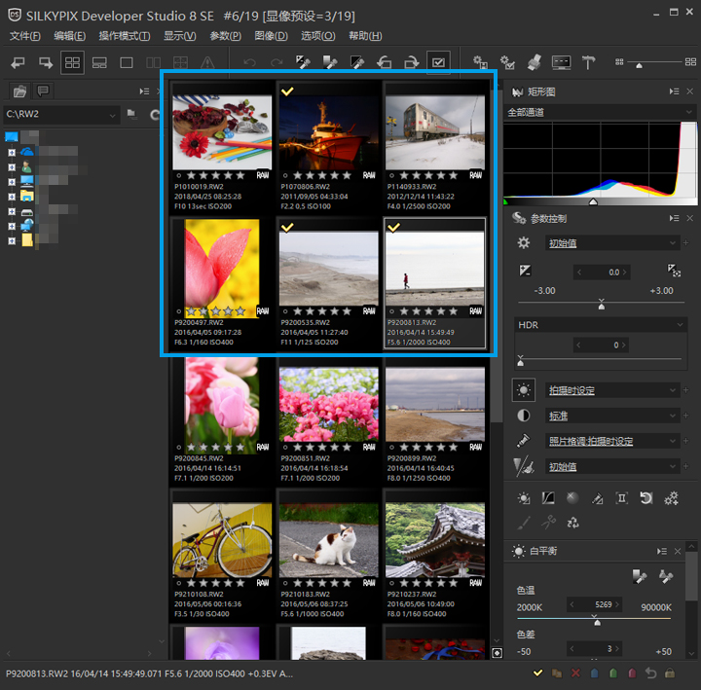This screenshot has height=690, width=701.
Task: Open the 操作模式(T) menu
Action: click(125, 36)
